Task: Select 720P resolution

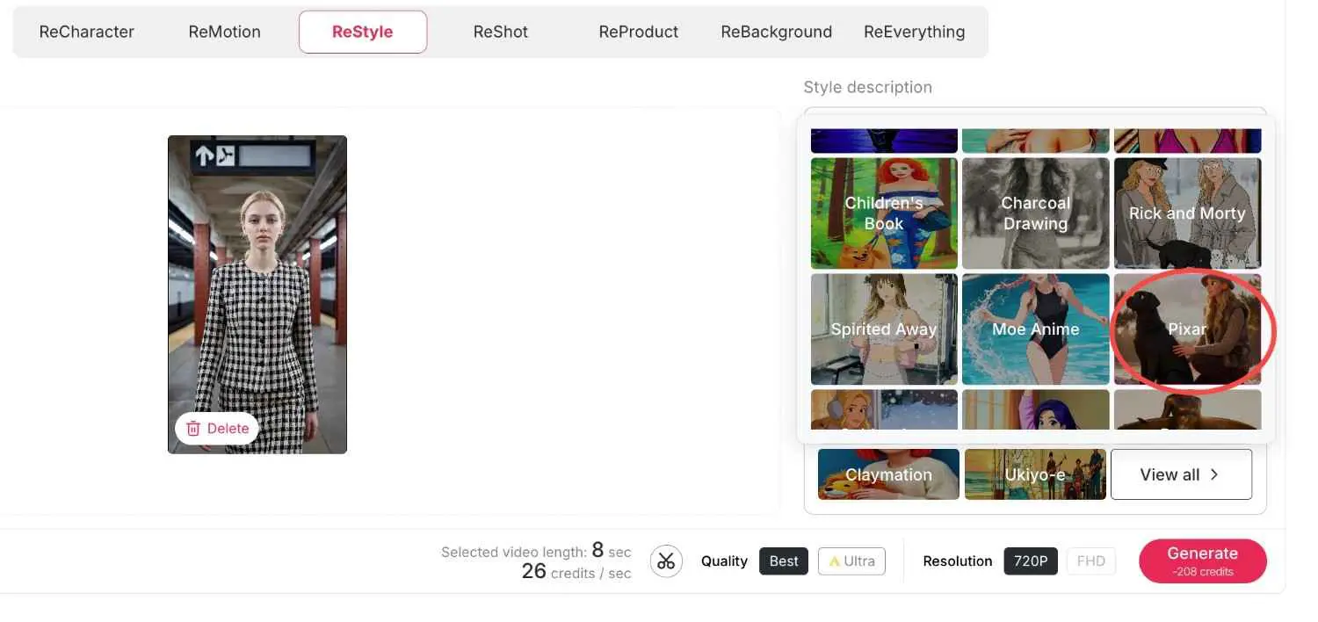Action: click(x=1031, y=561)
